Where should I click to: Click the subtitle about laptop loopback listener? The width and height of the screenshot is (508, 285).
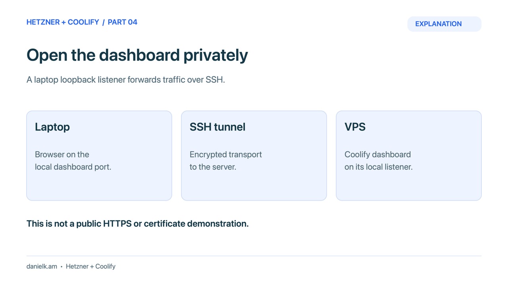(x=126, y=80)
